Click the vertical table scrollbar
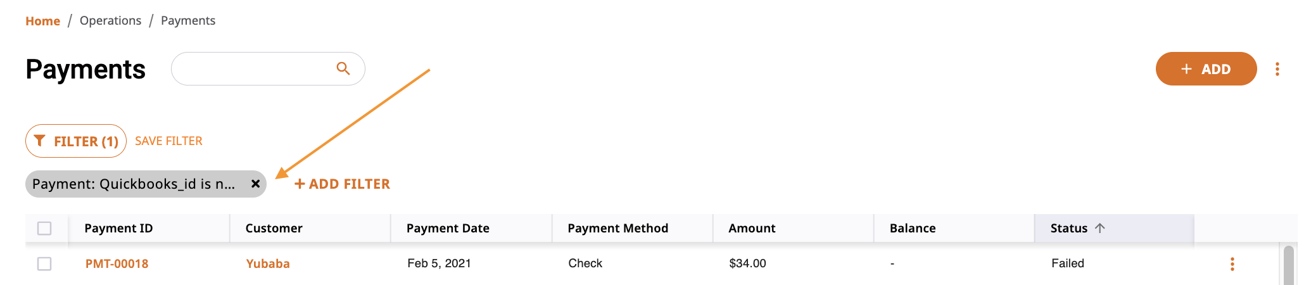Viewport: 1311px width, 285px height. 1288,265
